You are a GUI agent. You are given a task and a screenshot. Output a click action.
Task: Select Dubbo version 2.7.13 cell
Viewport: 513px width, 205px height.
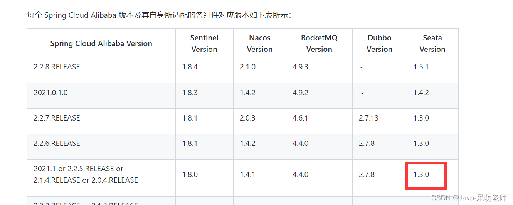[368, 118]
